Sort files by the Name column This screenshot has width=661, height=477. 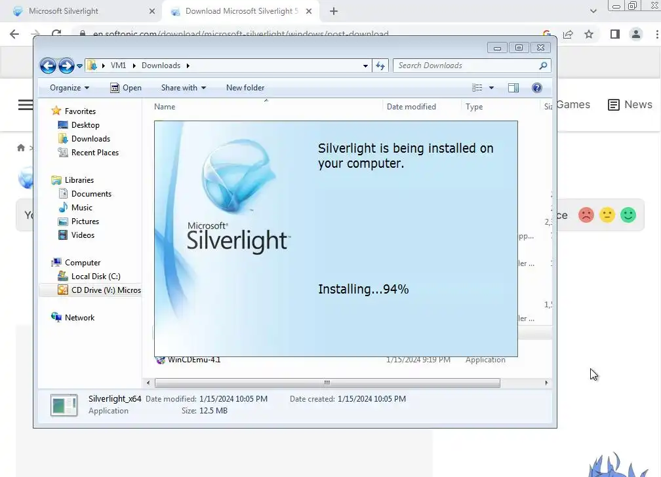pos(165,107)
